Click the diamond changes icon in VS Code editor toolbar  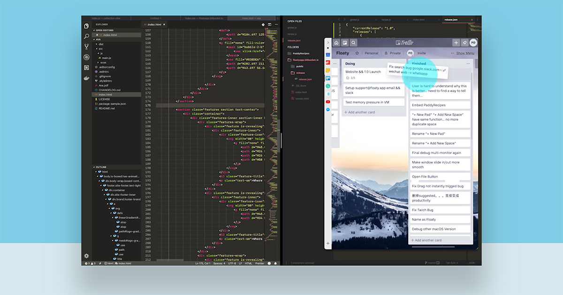[263, 24]
